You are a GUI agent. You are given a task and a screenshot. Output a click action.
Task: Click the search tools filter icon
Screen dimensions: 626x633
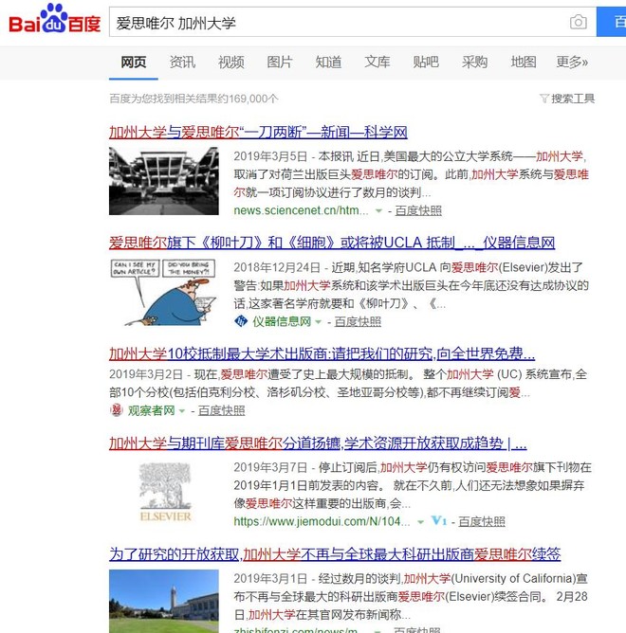pos(544,99)
